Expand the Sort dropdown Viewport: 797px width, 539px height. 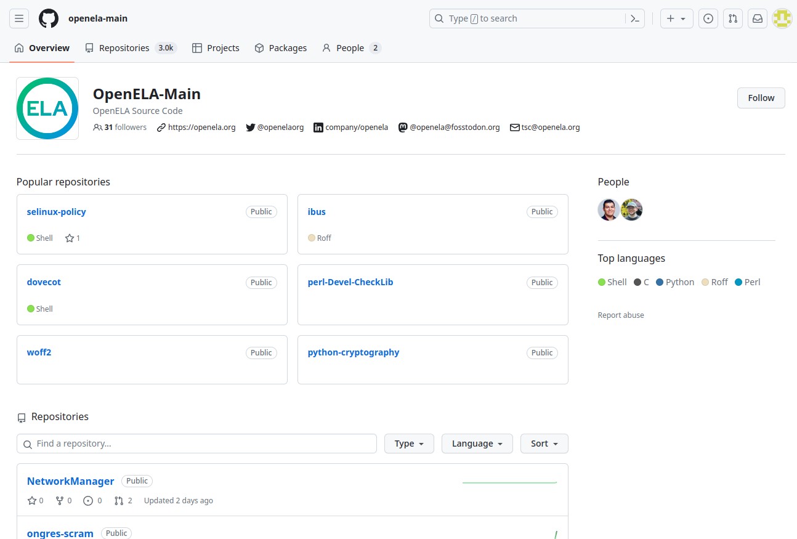tap(544, 444)
